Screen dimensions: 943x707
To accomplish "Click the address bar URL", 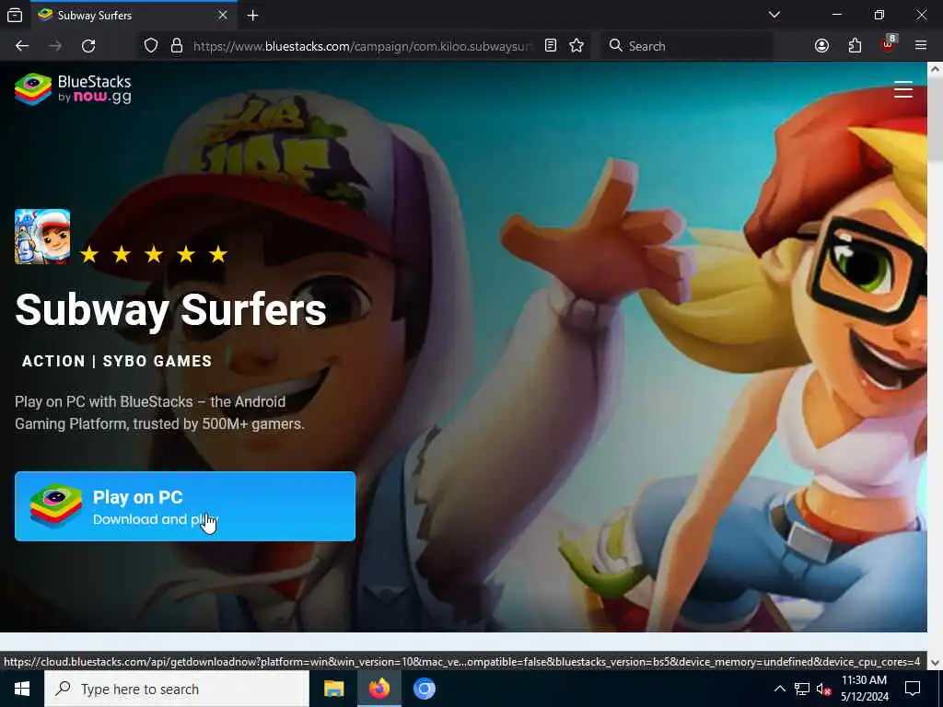I will [x=362, y=46].
